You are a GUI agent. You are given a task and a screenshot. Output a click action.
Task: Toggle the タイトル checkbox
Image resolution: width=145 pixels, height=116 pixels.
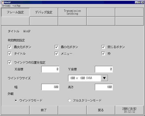click(x=10, y=53)
